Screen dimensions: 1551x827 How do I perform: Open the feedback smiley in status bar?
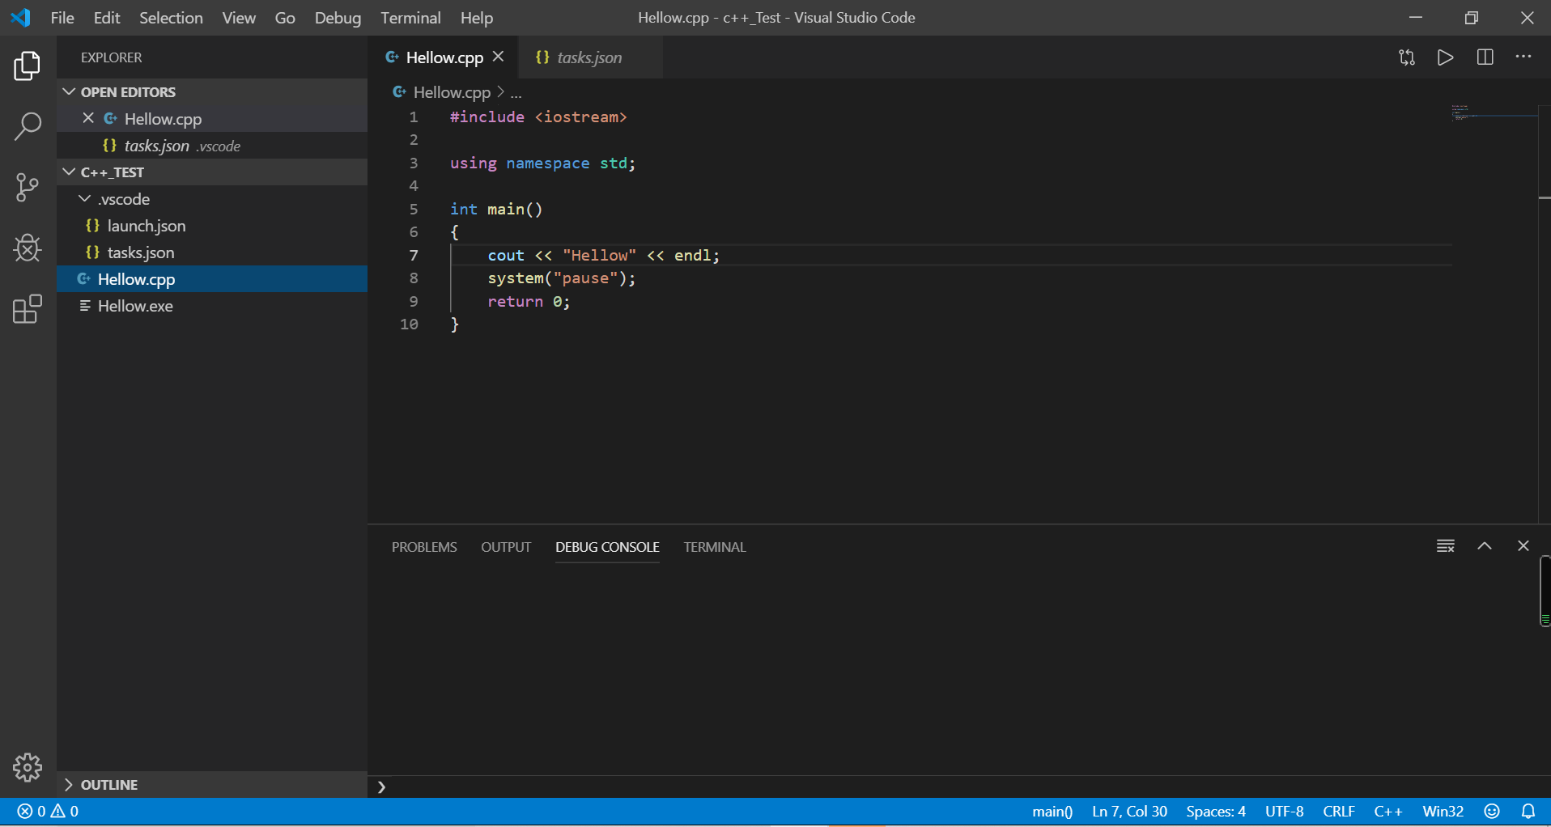(x=1492, y=812)
